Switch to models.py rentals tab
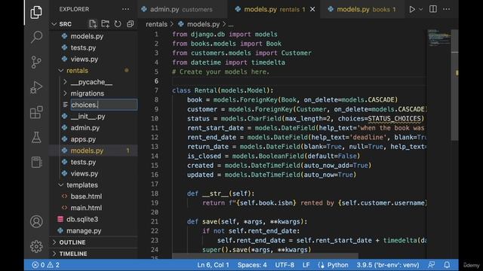This screenshot has height=271, width=483. point(273,9)
